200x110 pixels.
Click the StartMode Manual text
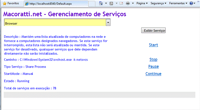click(18, 74)
